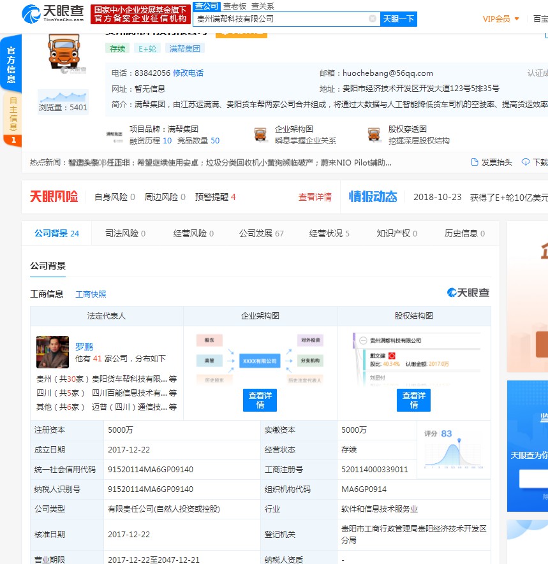Switch to 公司背景 24 tab
Image resolution: width=548 pixels, height=564 pixels.
(x=57, y=233)
